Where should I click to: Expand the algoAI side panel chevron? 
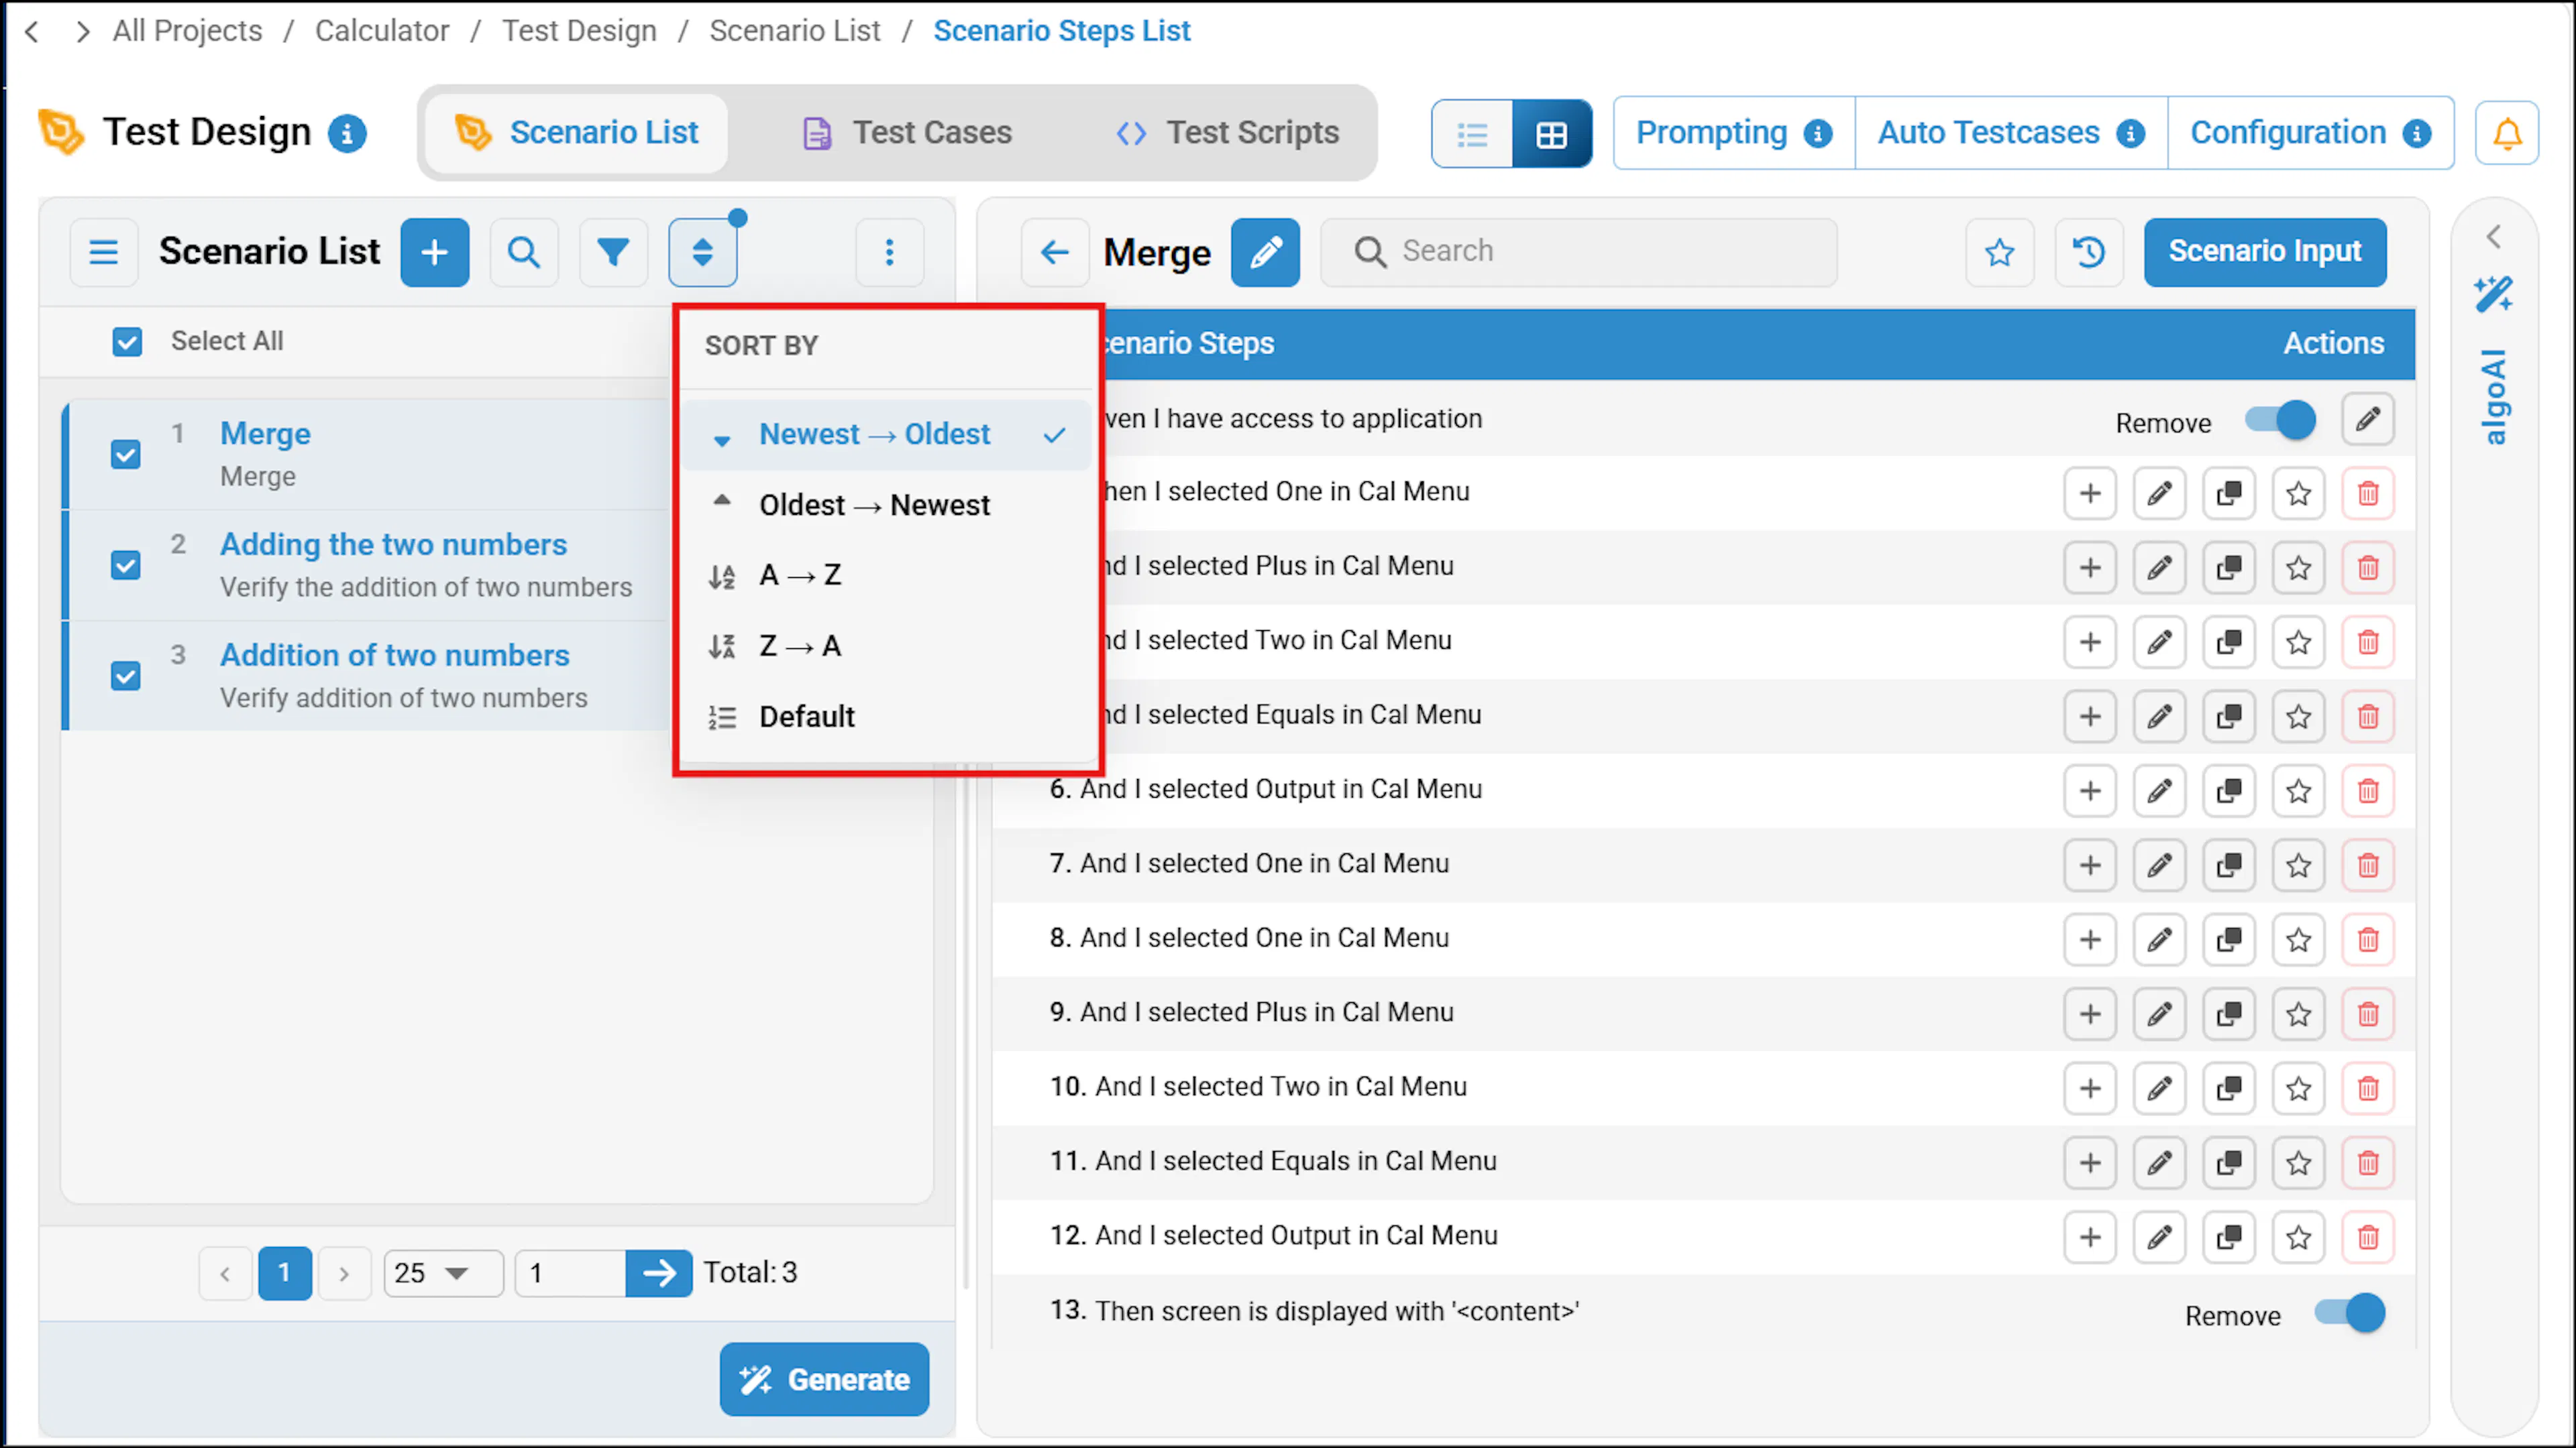coord(2494,237)
